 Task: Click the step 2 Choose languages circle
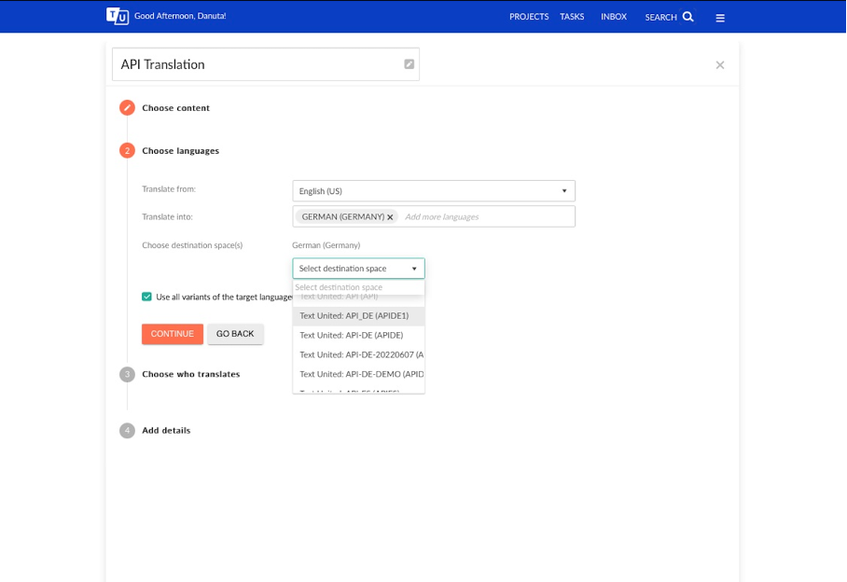pyautogui.click(x=127, y=150)
